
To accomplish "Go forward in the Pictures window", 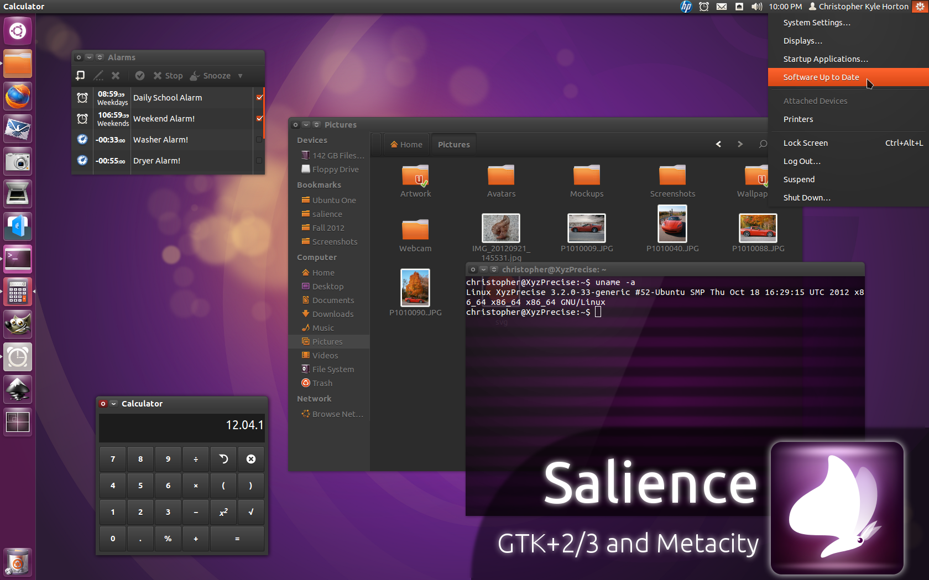I will point(740,144).
